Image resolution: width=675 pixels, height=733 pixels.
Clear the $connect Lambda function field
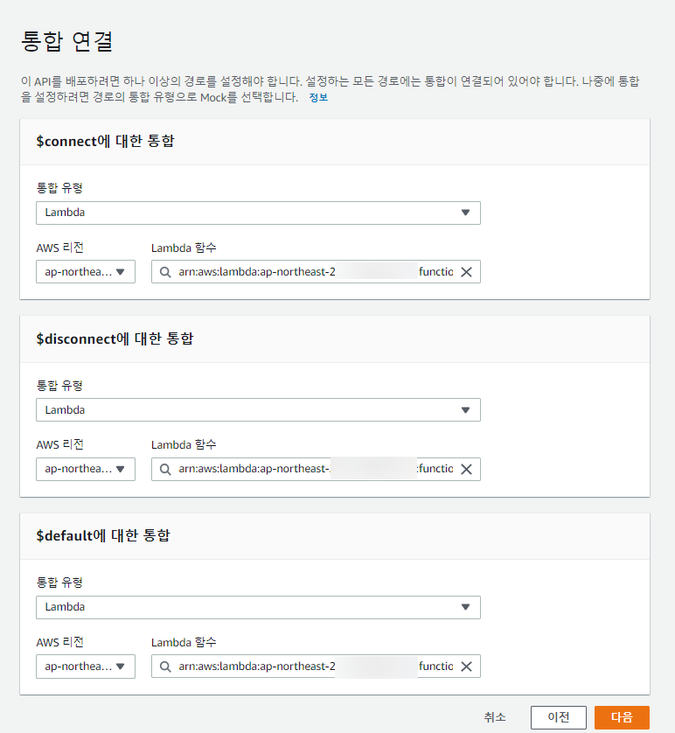(x=466, y=272)
